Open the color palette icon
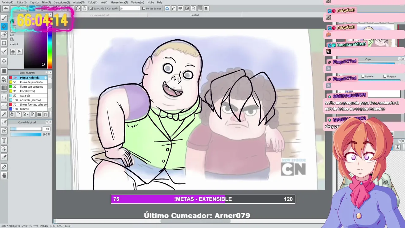Screen dimensions: 405x228 click(13, 52)
